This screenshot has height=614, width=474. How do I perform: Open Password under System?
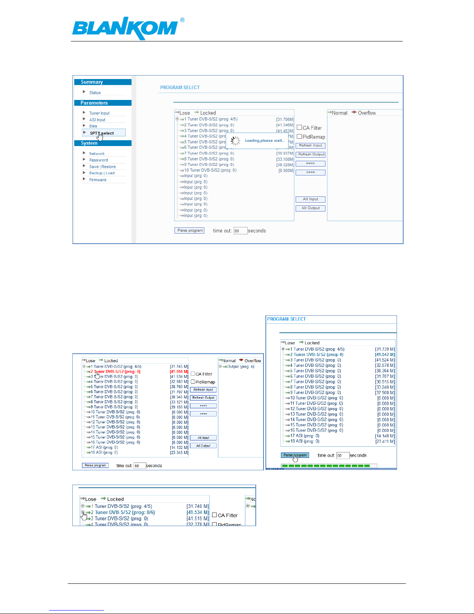99,160
